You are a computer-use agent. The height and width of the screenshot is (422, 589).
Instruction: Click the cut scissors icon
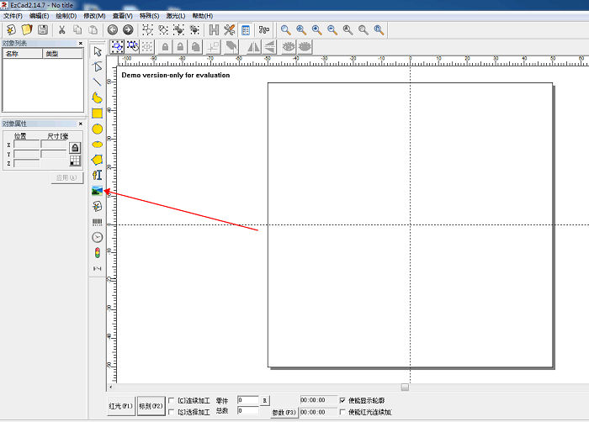tap(61, 29)
